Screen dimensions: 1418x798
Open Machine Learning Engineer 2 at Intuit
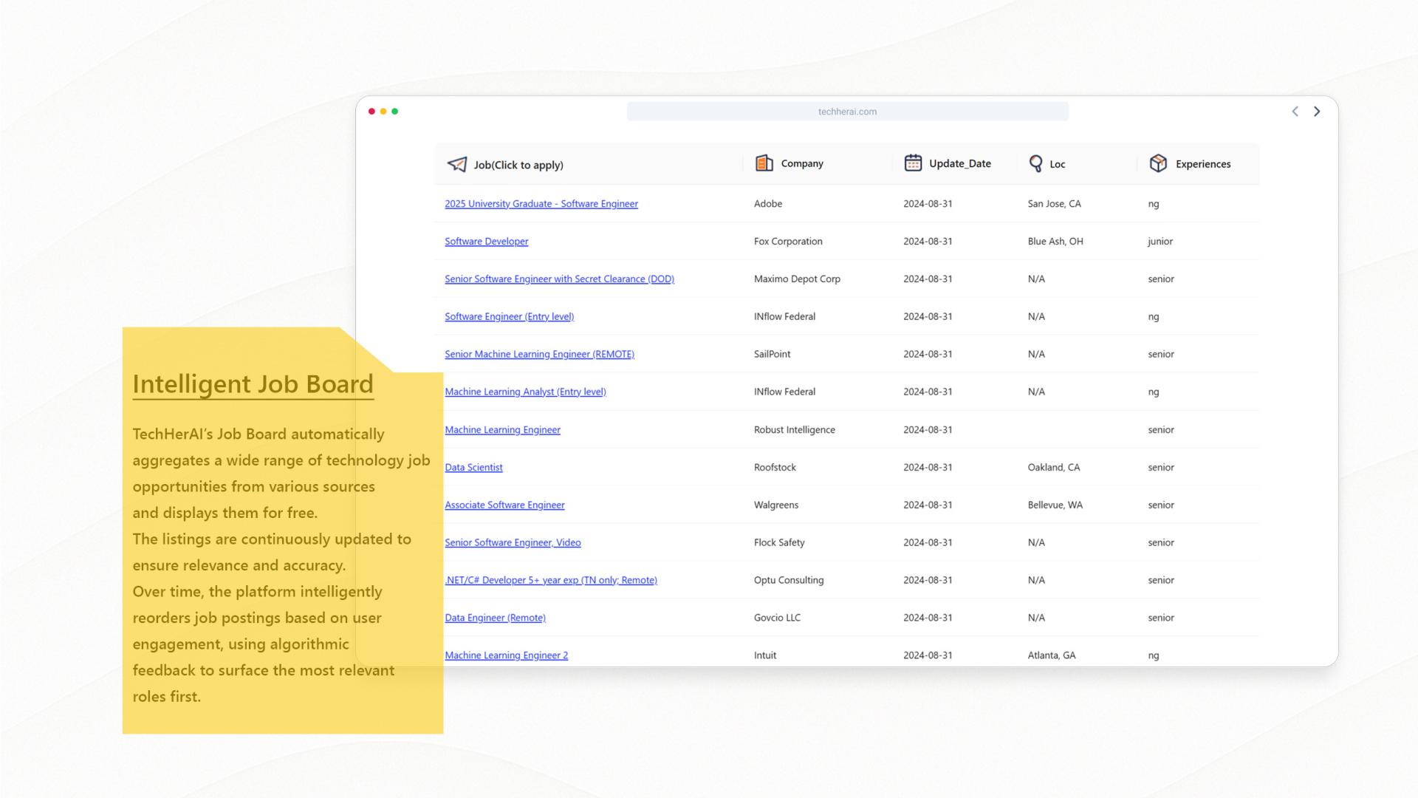click(x=506, y=655)
